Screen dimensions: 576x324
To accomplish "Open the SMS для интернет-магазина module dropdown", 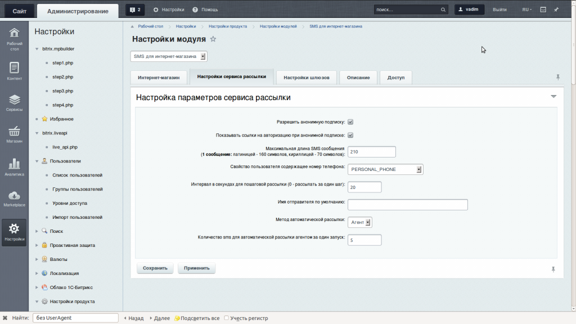I will pyautogui.click(x=169, y=56).
